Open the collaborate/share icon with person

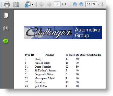pyautogui.click(x=28, y=4)
